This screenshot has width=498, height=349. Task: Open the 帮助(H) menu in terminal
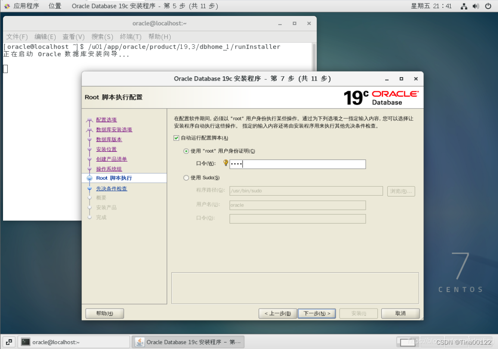point(159,37)
